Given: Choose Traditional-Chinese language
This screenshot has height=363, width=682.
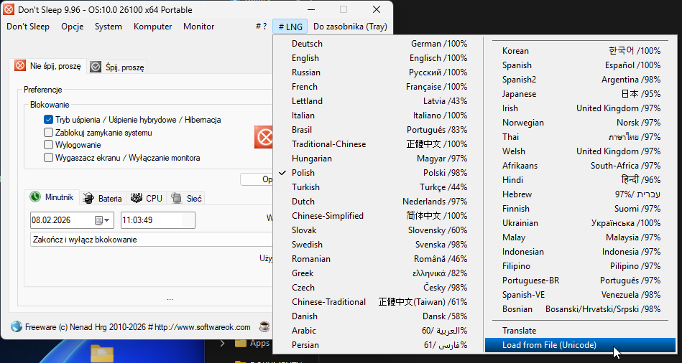Looking at the screenshot, I should pos(377,144).
